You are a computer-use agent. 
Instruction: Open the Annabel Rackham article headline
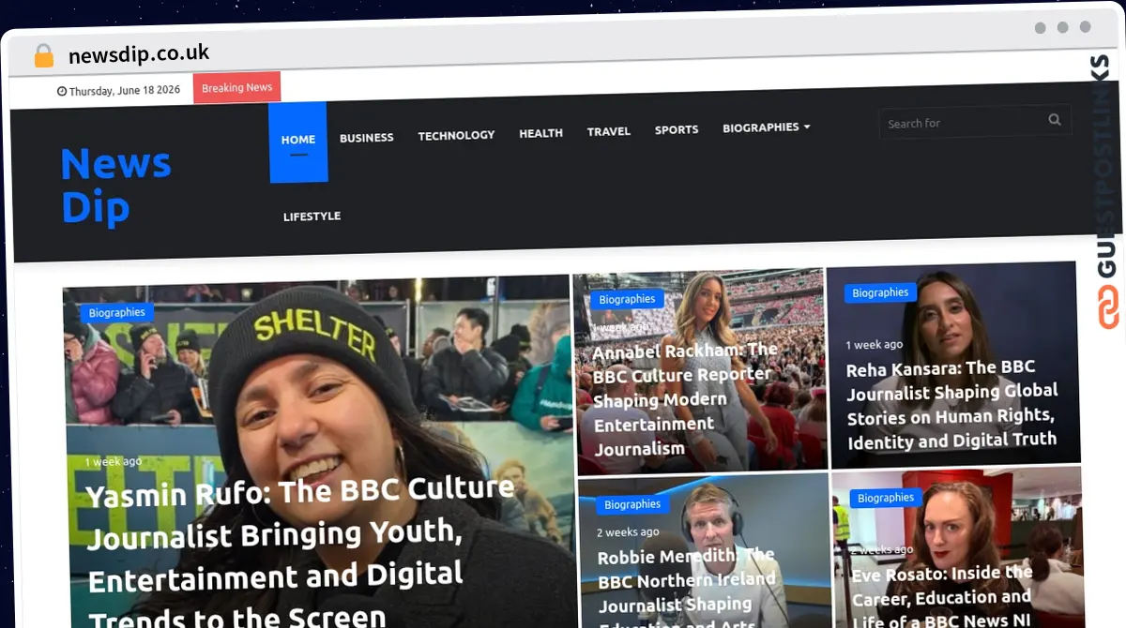pyautogui.click(x=685, y=399)
